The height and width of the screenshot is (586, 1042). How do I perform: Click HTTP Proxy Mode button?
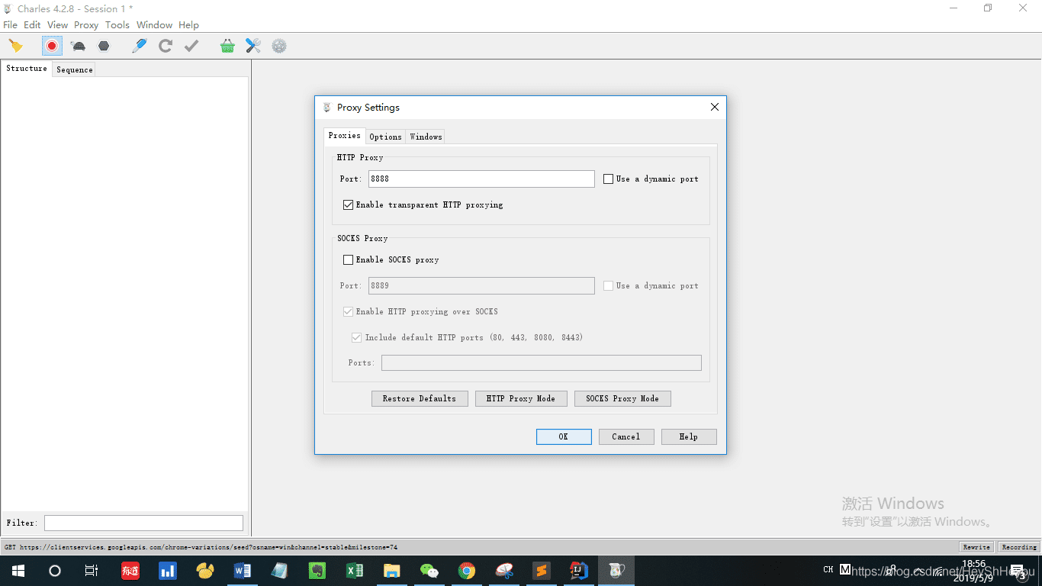coord(521,398)
